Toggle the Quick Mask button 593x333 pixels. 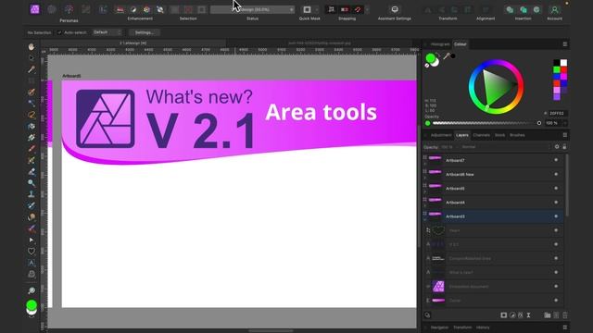click(x=307, y=9)
